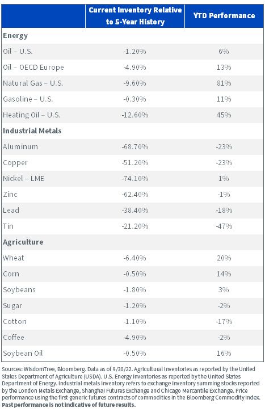Click the 'Past performance' disclaimer text

pyautogui.click(x=69, y=405)
